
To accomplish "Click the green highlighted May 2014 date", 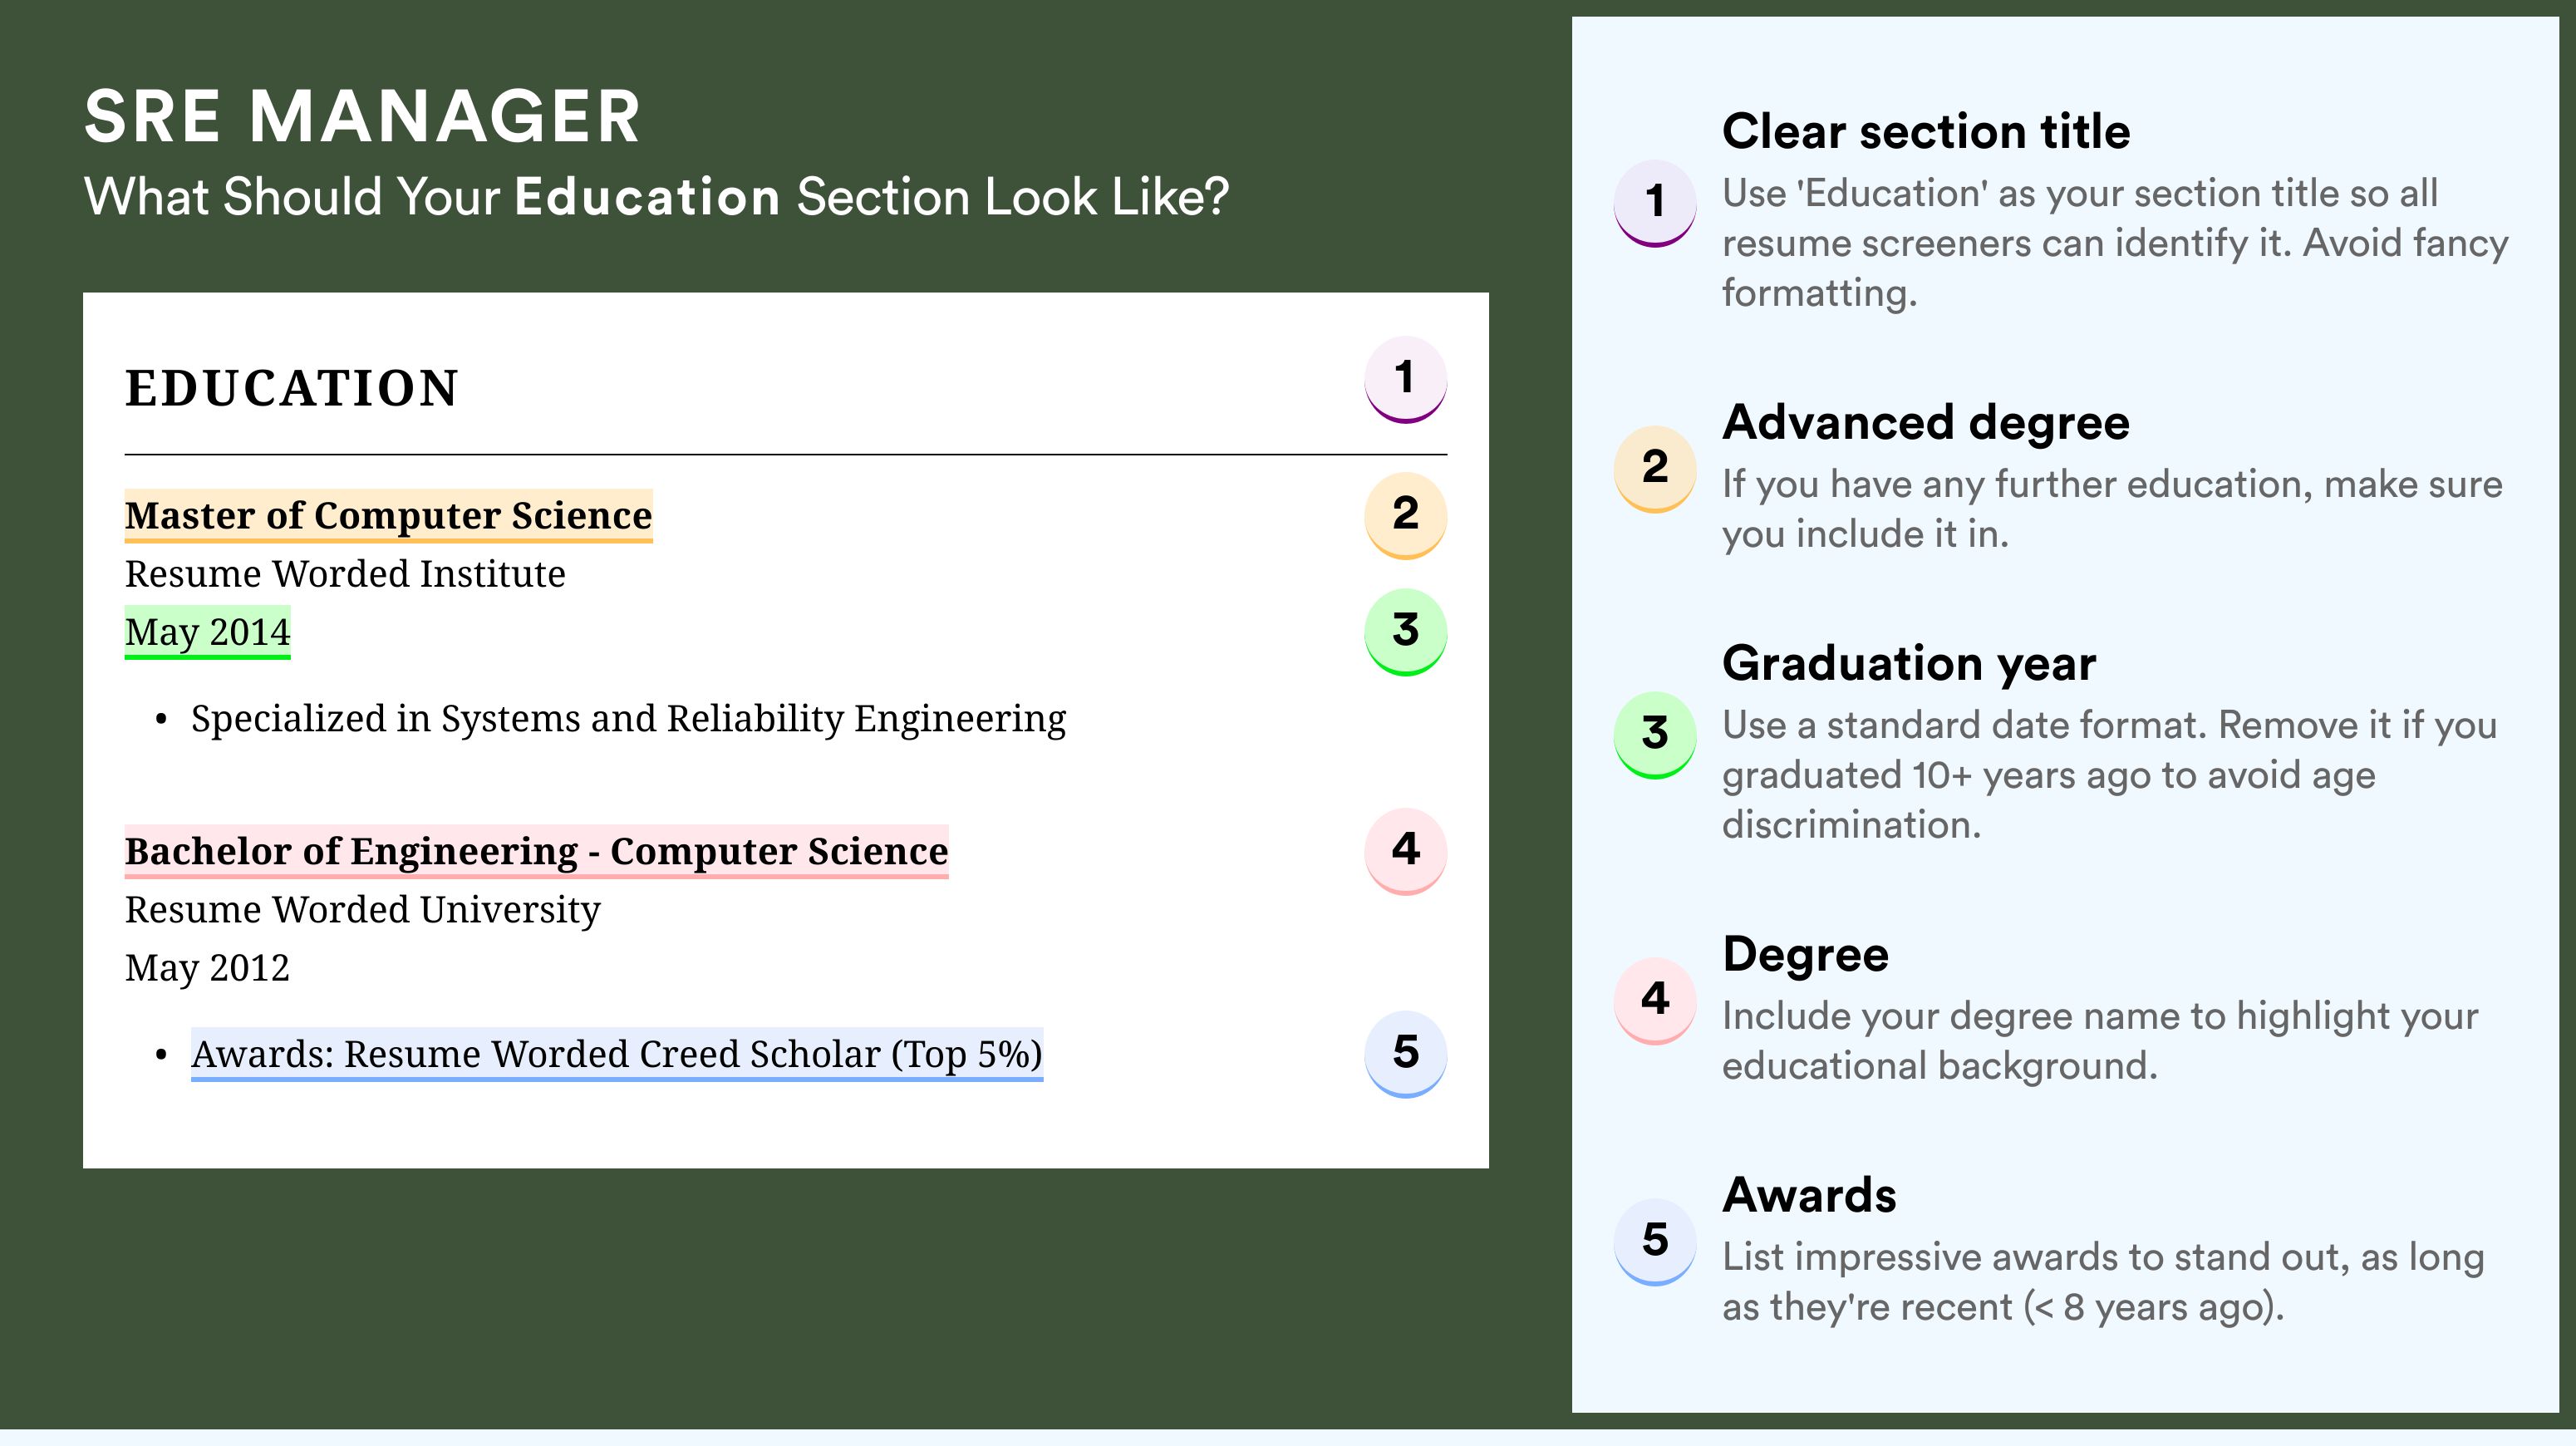I will click(x=207, y=633).
